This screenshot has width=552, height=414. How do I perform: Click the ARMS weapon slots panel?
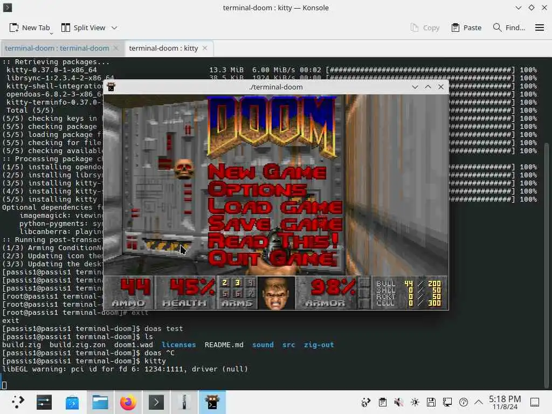[237, 293]
